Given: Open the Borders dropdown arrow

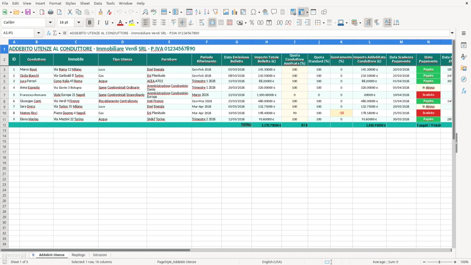Looking at the screenshot, I should click(x=324, y=23).
